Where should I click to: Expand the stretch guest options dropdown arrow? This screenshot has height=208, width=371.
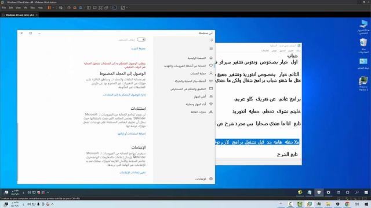point(127,8)
